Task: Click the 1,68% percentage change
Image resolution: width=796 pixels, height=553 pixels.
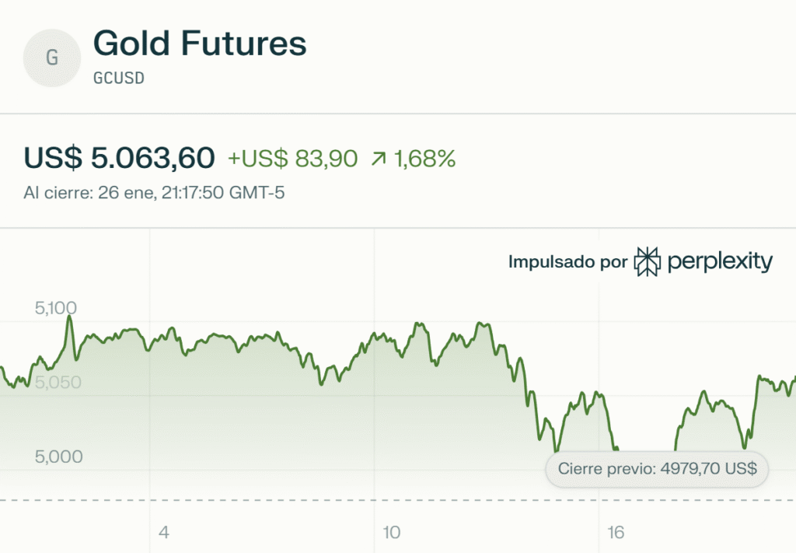Action: pyautogui.click(x=424, y=159)
